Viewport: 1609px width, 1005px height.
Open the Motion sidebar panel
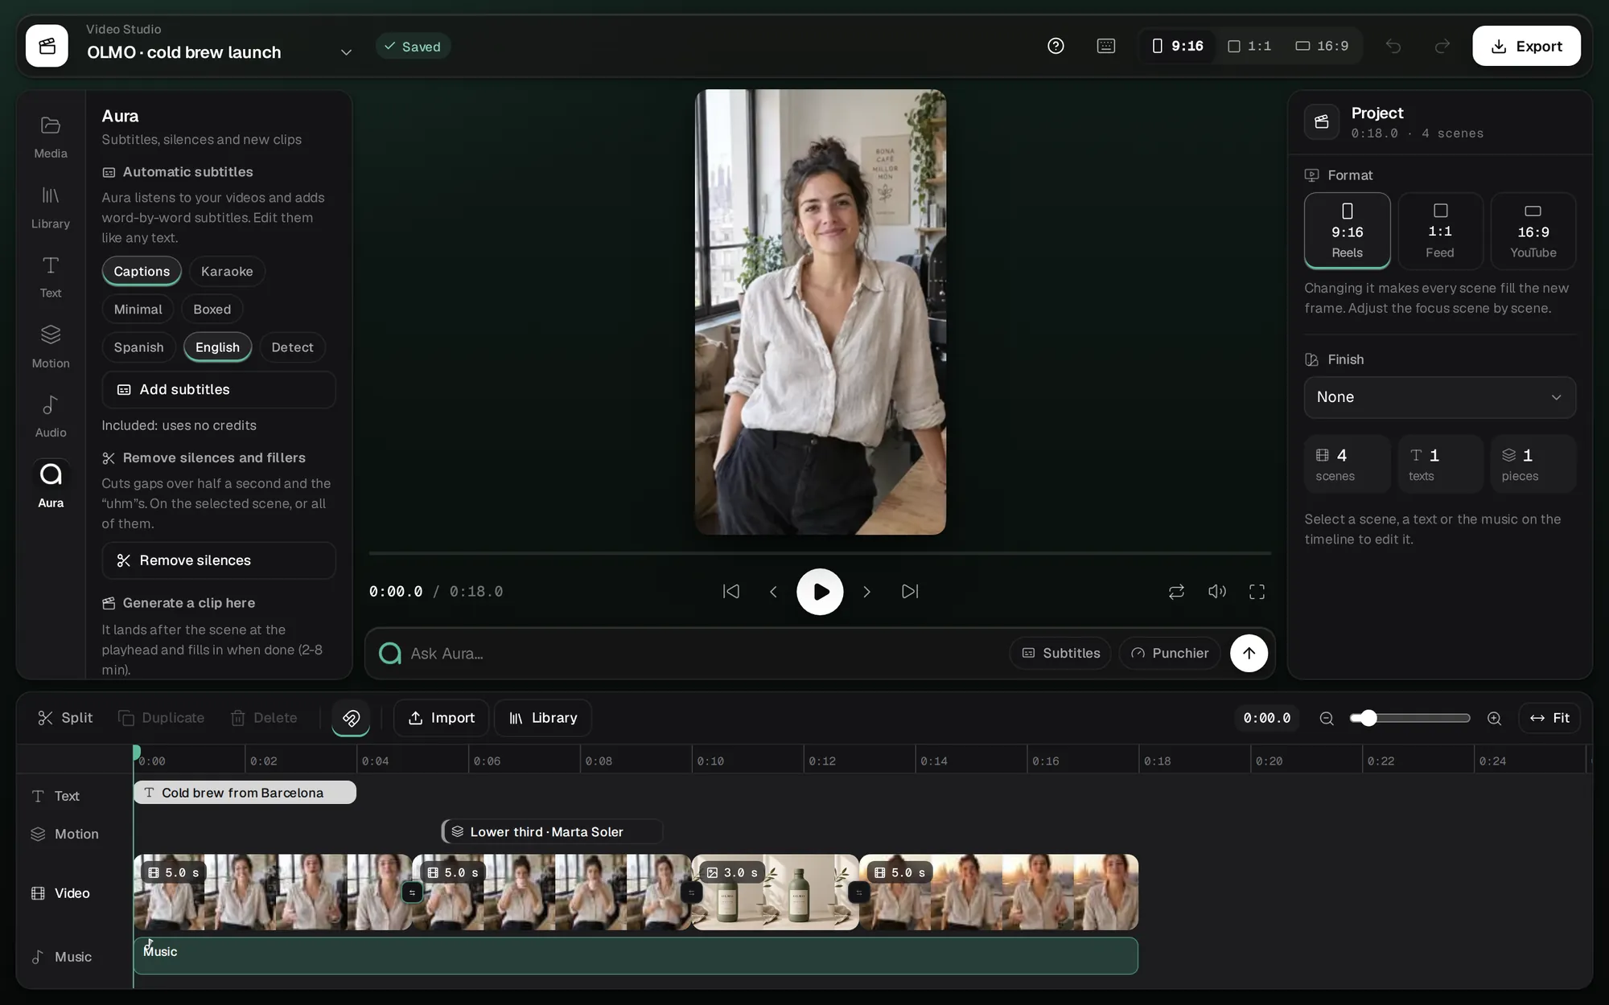click(51, 347)
